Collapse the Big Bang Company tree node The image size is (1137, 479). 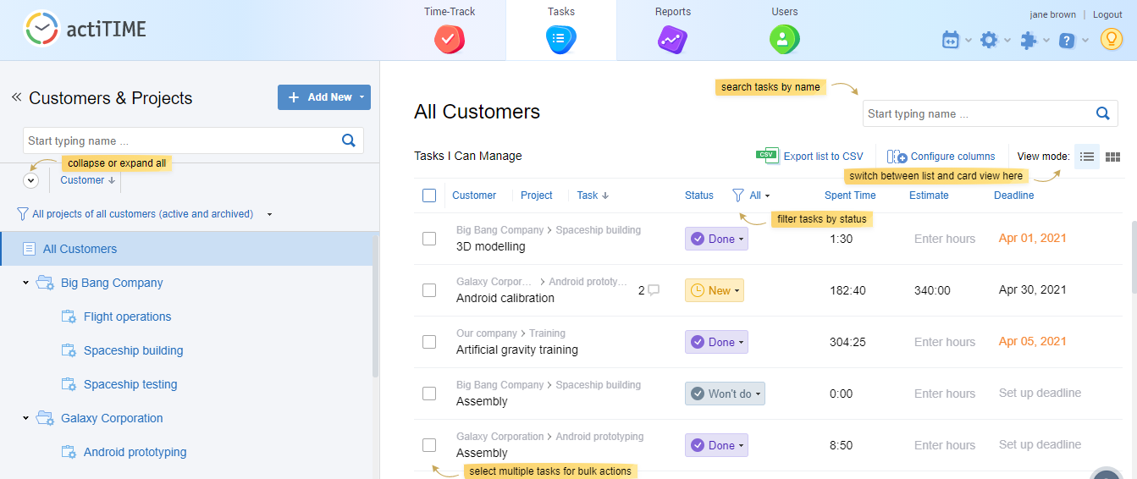click(26, 283)
